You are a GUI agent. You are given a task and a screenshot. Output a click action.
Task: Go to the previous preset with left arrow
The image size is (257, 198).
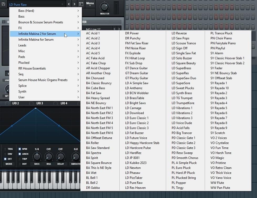click(69, 4)
